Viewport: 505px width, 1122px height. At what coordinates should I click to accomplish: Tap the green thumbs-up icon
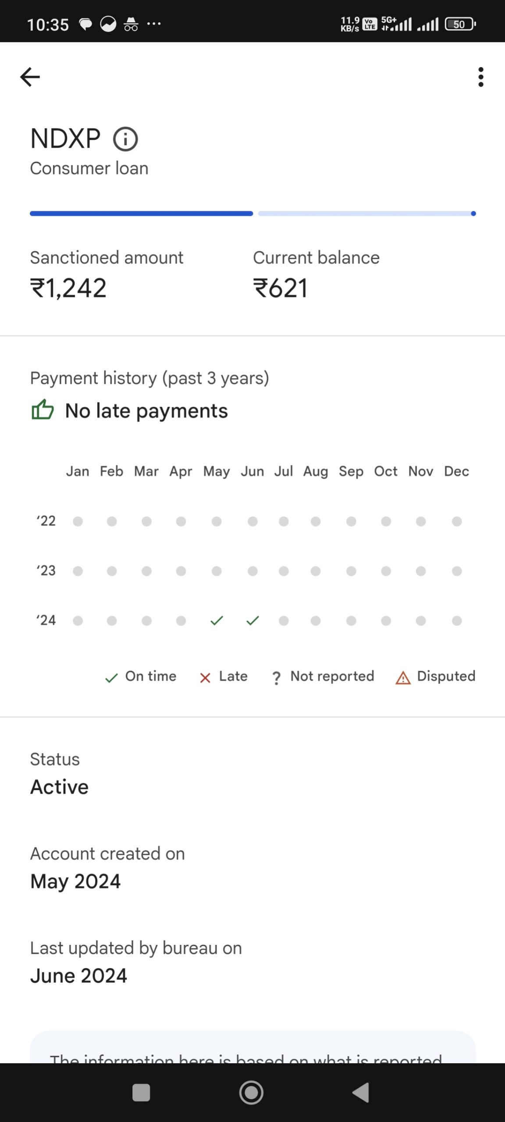tap(43, 410)
